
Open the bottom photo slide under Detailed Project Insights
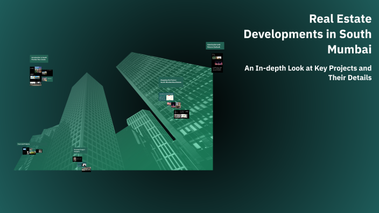[86, 169]
